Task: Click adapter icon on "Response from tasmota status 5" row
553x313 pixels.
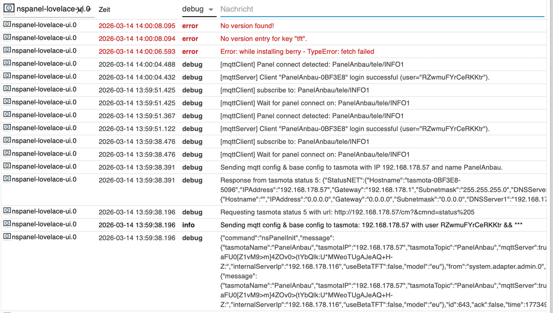Action: (x=7, y=180)
